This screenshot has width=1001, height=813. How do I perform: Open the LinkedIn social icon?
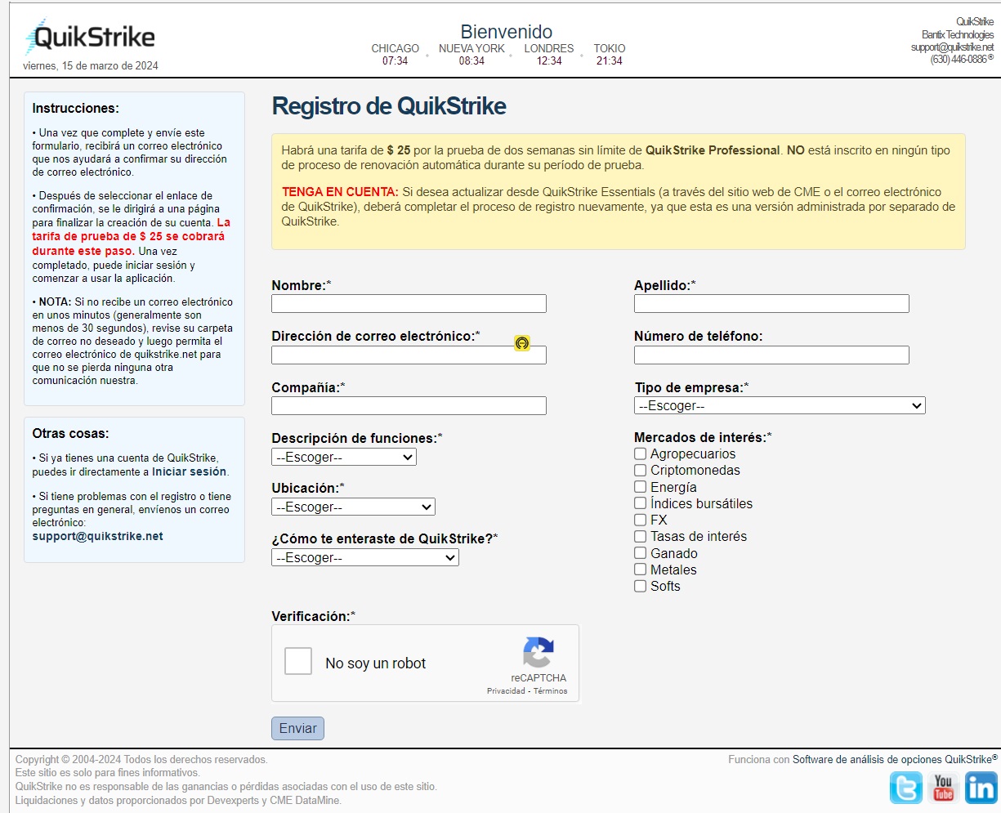tap(981, 788)
